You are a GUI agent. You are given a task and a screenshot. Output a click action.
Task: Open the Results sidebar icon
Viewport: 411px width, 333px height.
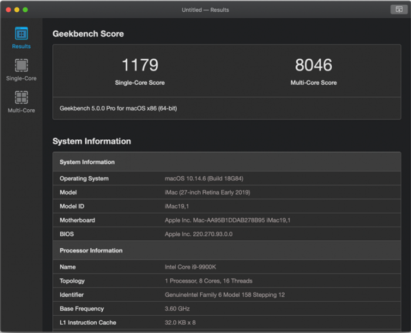click(21, 34)
